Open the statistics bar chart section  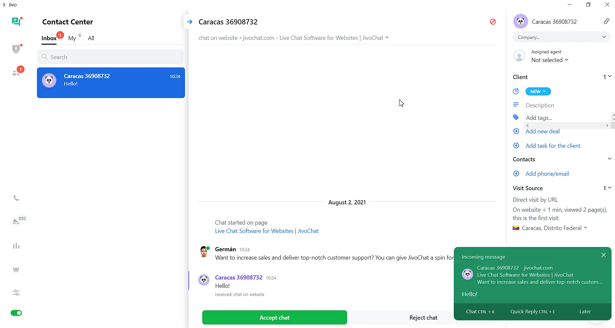16,246
